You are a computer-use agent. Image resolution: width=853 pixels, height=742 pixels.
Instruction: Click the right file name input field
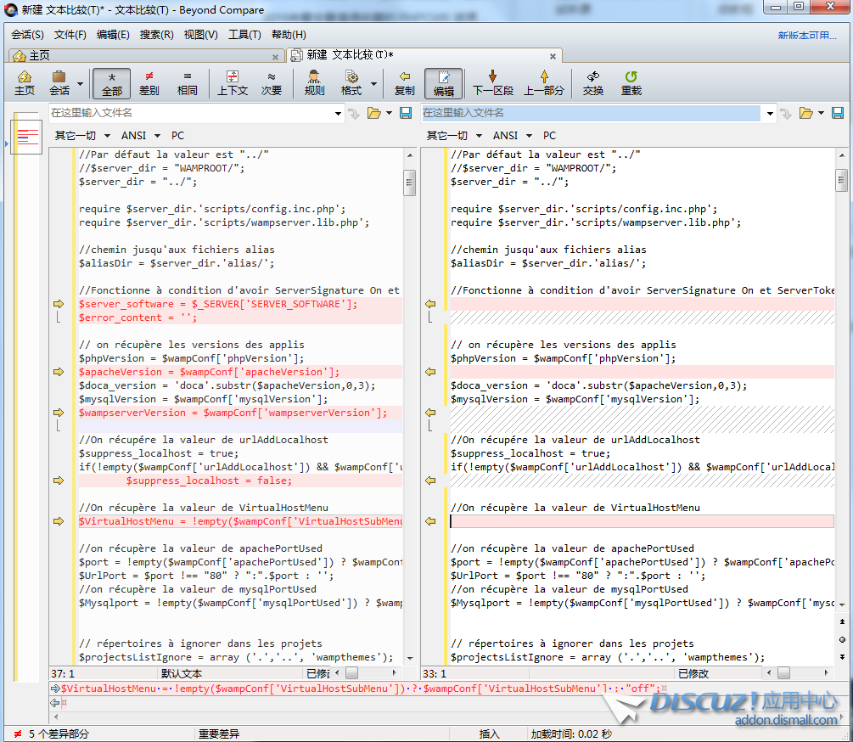(591, 113)
